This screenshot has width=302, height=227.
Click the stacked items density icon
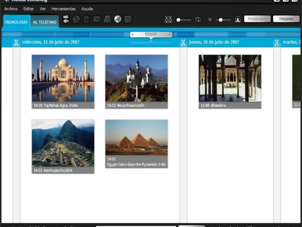(x=198, y=19)
